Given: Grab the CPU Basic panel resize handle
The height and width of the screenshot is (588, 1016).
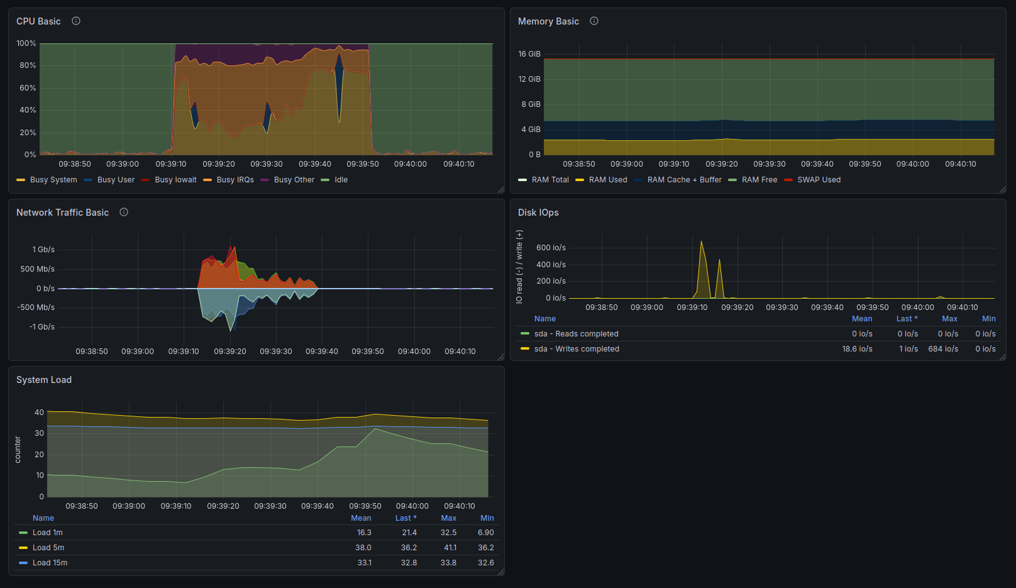Looking at the screenshot, I should coord(501,189).
